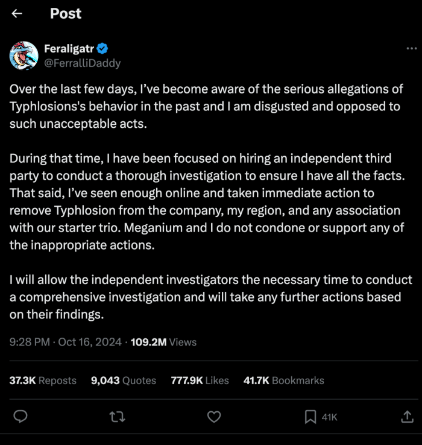422x445 pixels.
Task: View the 777.9K Likes list
Action: tap(200, 380)
